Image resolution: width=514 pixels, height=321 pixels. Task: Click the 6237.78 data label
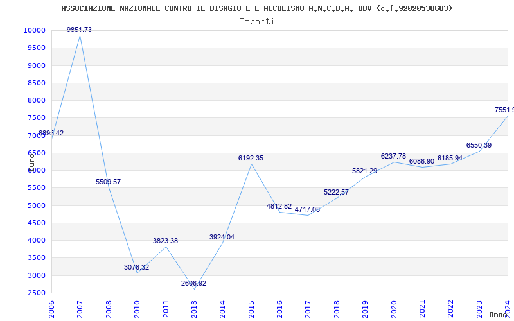coord(393,157)
